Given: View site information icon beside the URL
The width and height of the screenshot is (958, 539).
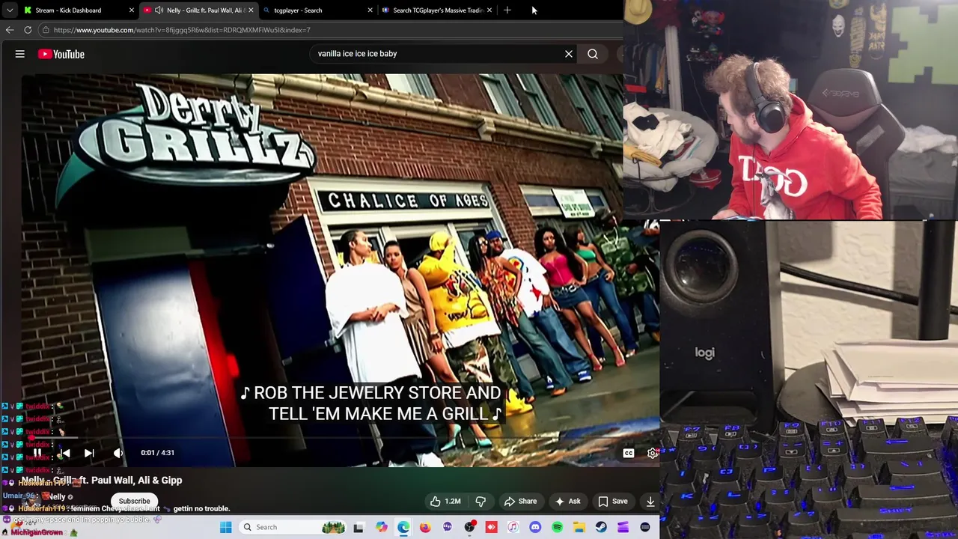Looking at the screenshot, I should [46, 30].
